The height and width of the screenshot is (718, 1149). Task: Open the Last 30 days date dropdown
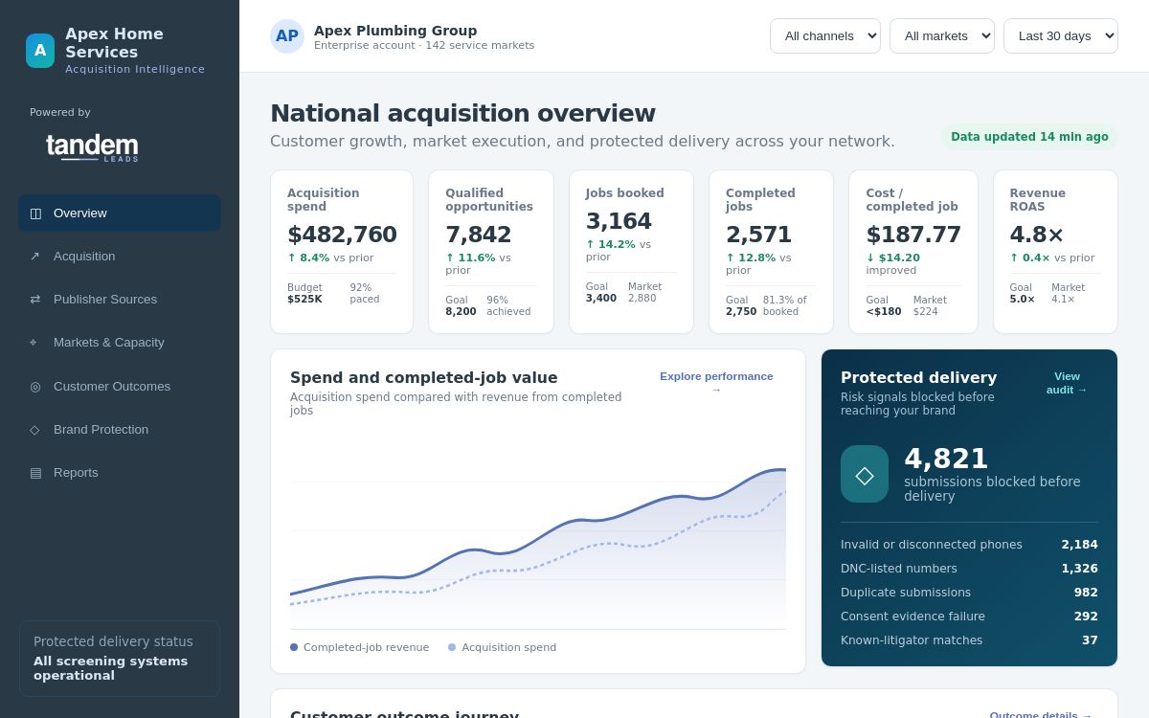pos(1061,36)
